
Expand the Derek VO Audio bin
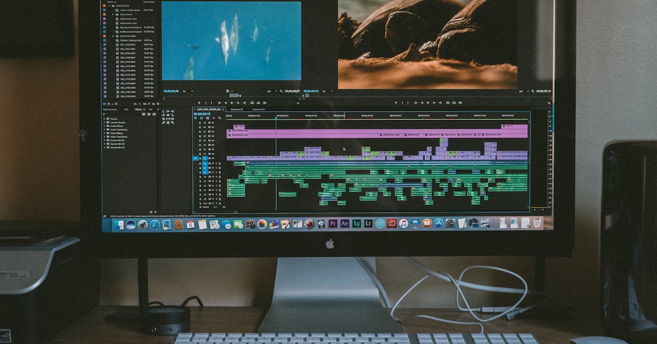point(113,35)
